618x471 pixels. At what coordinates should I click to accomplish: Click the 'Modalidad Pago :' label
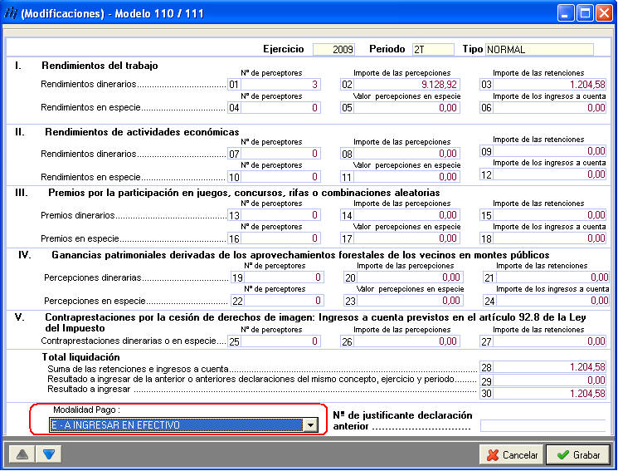87,410
